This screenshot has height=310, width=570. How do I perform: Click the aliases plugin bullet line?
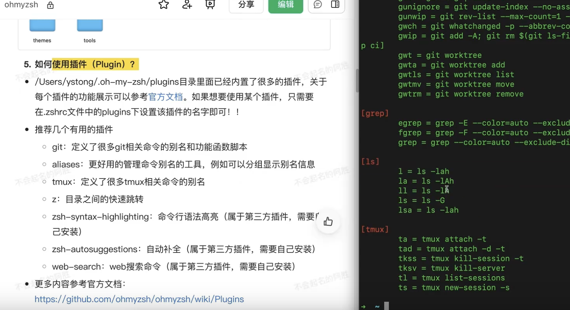pos(183,164)
